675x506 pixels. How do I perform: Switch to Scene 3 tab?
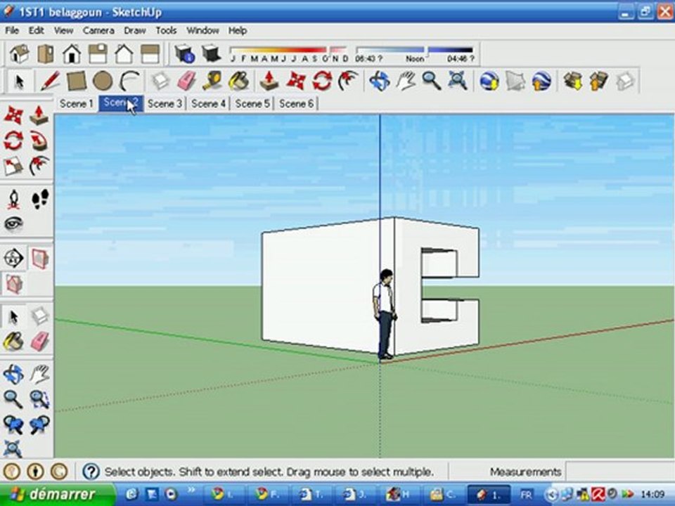(x=165, y=104)
